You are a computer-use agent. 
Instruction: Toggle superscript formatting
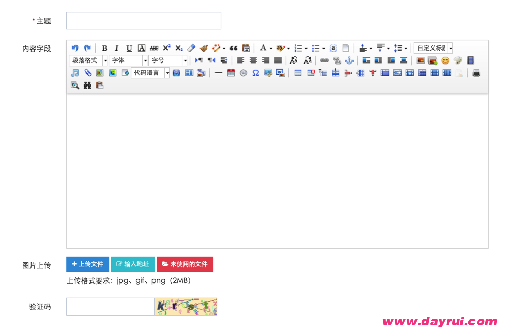click(x=166, y=48)
